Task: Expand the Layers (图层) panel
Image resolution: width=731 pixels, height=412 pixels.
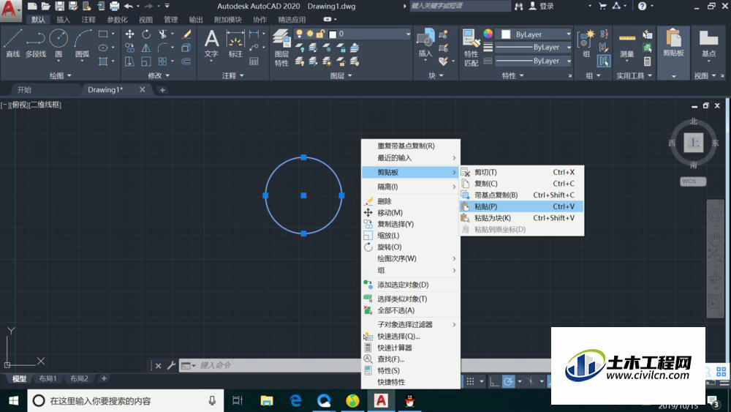Action: coord(341,75)
